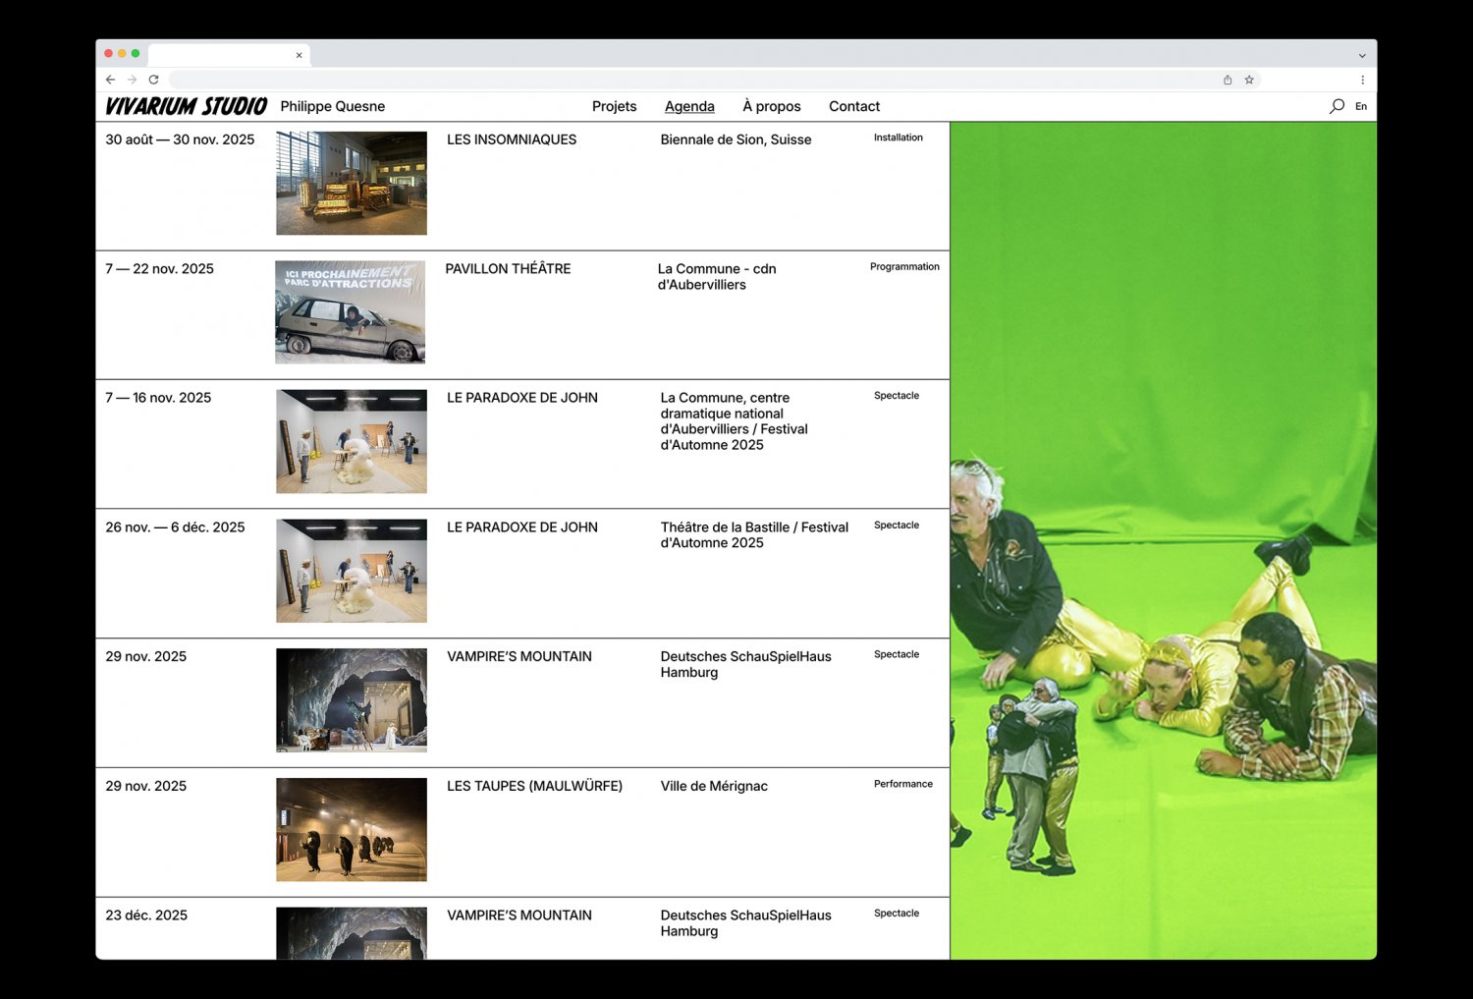Open Le Paradoxe de John 7—16 nov. thumbnail
1473x999 pixels.
[x=352, y=441]
